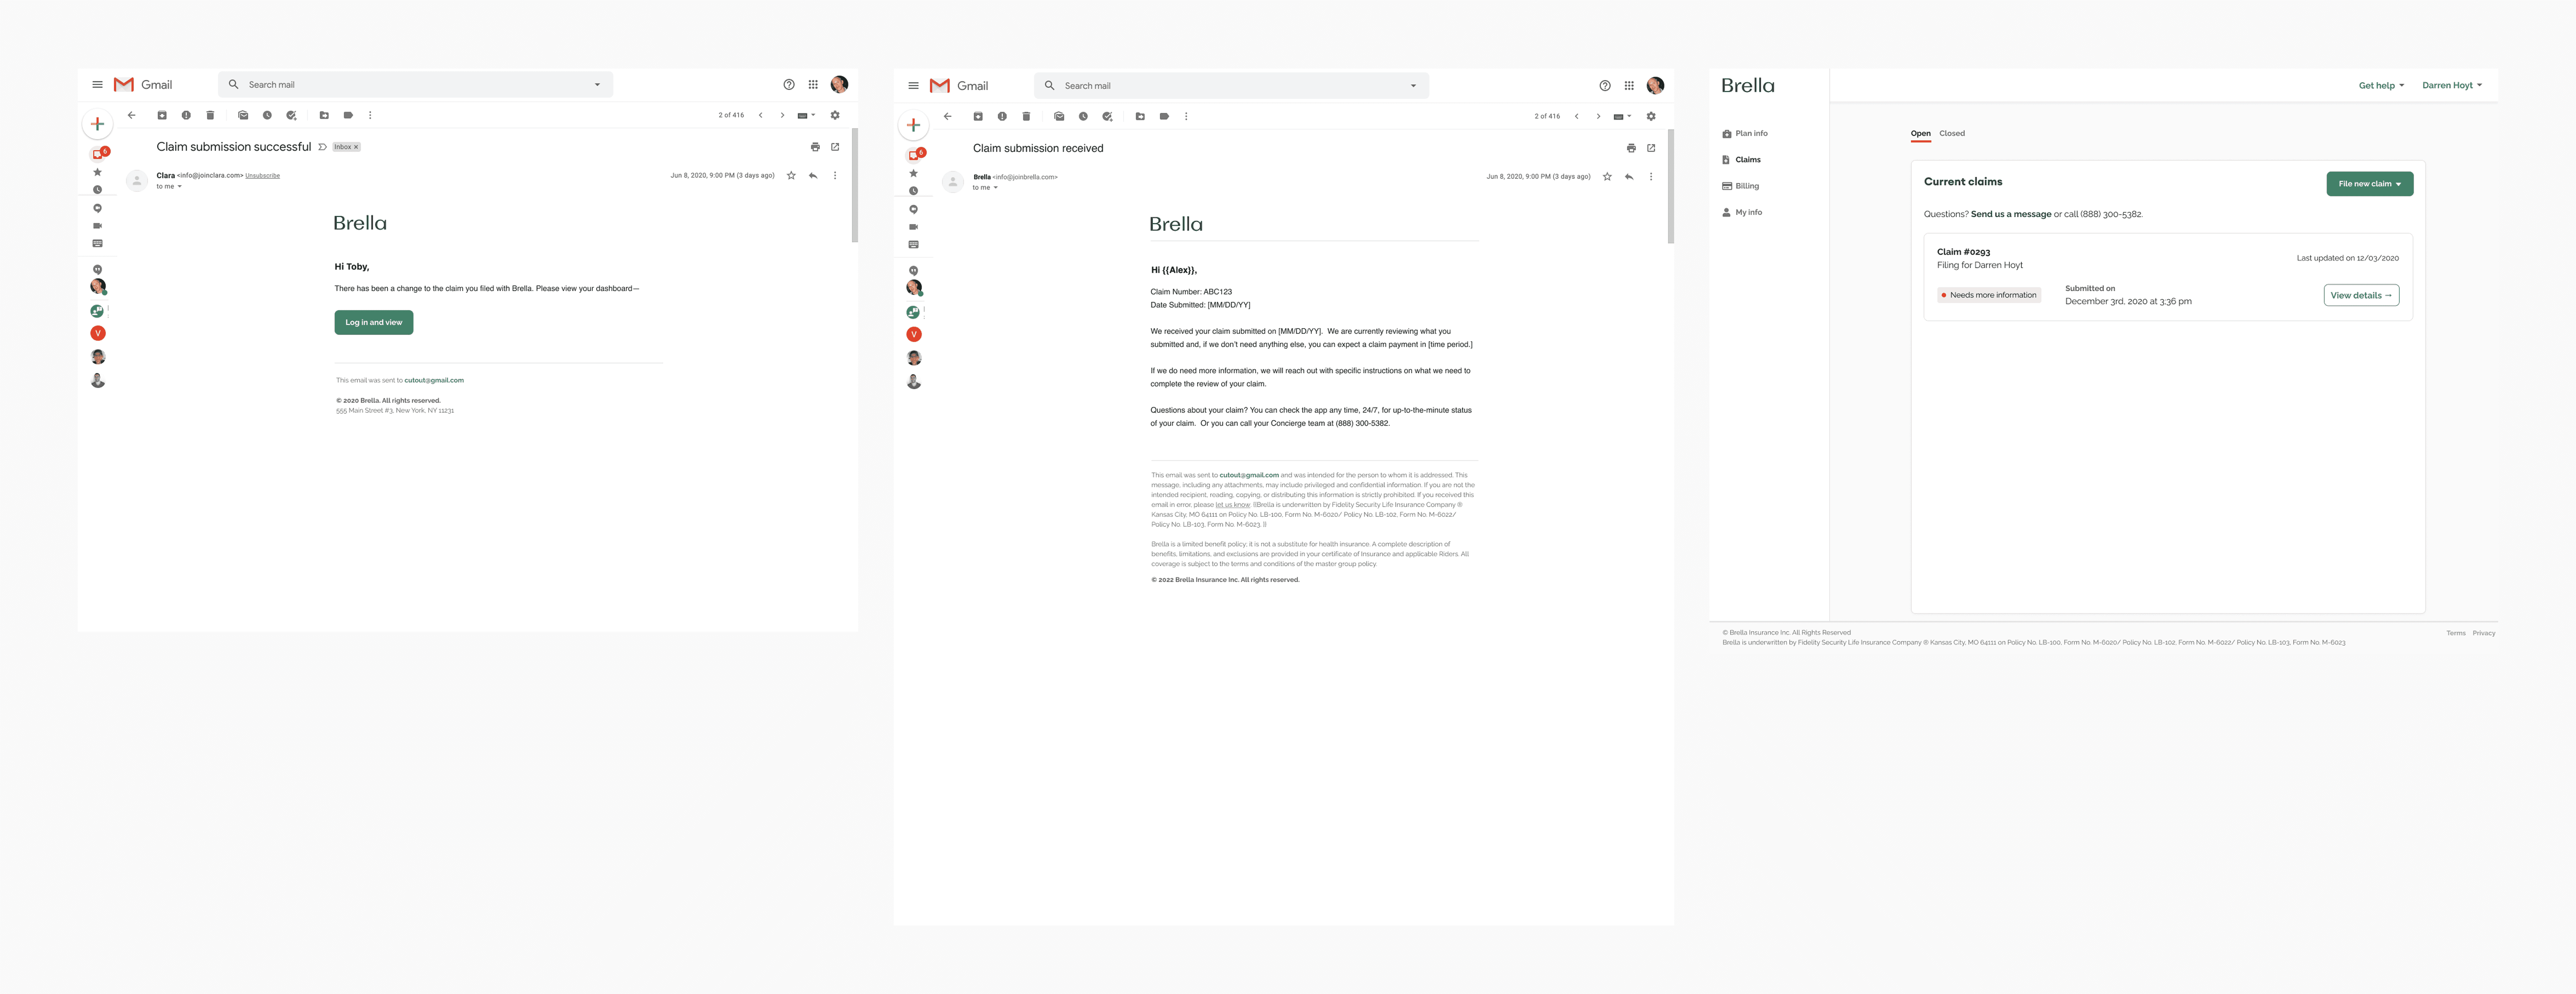Click the Log in and view button
Viewport: 2576px width, 994px height.
(373, 322)
